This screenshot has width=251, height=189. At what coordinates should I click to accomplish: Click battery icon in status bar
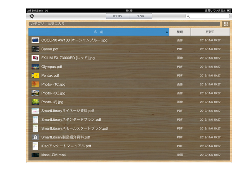click(229, 10)
